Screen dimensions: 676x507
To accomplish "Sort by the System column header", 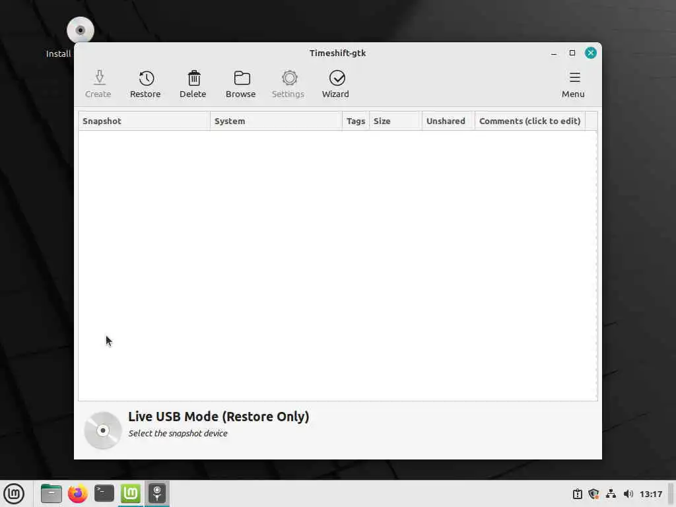I will (x=276, y=121).
